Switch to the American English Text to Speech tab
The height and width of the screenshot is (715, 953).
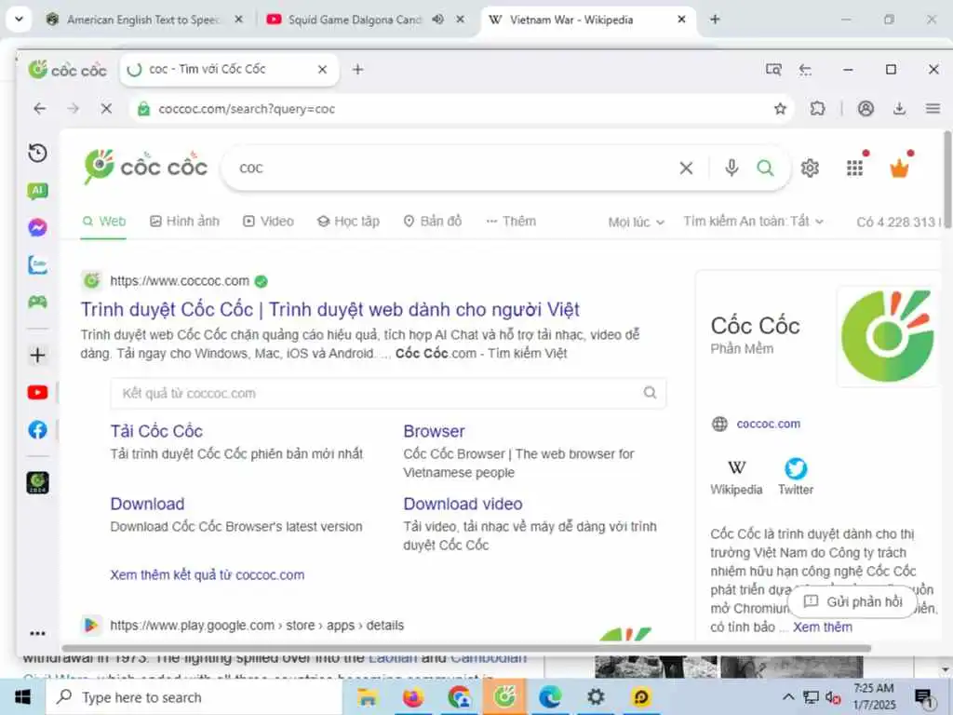click(x=143, y=20)
